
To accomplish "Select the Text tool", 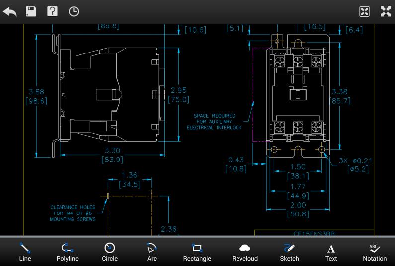I will 331,252.
